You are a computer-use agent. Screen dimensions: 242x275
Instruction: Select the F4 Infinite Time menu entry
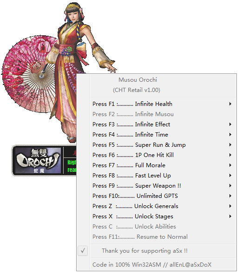point(157,135)
